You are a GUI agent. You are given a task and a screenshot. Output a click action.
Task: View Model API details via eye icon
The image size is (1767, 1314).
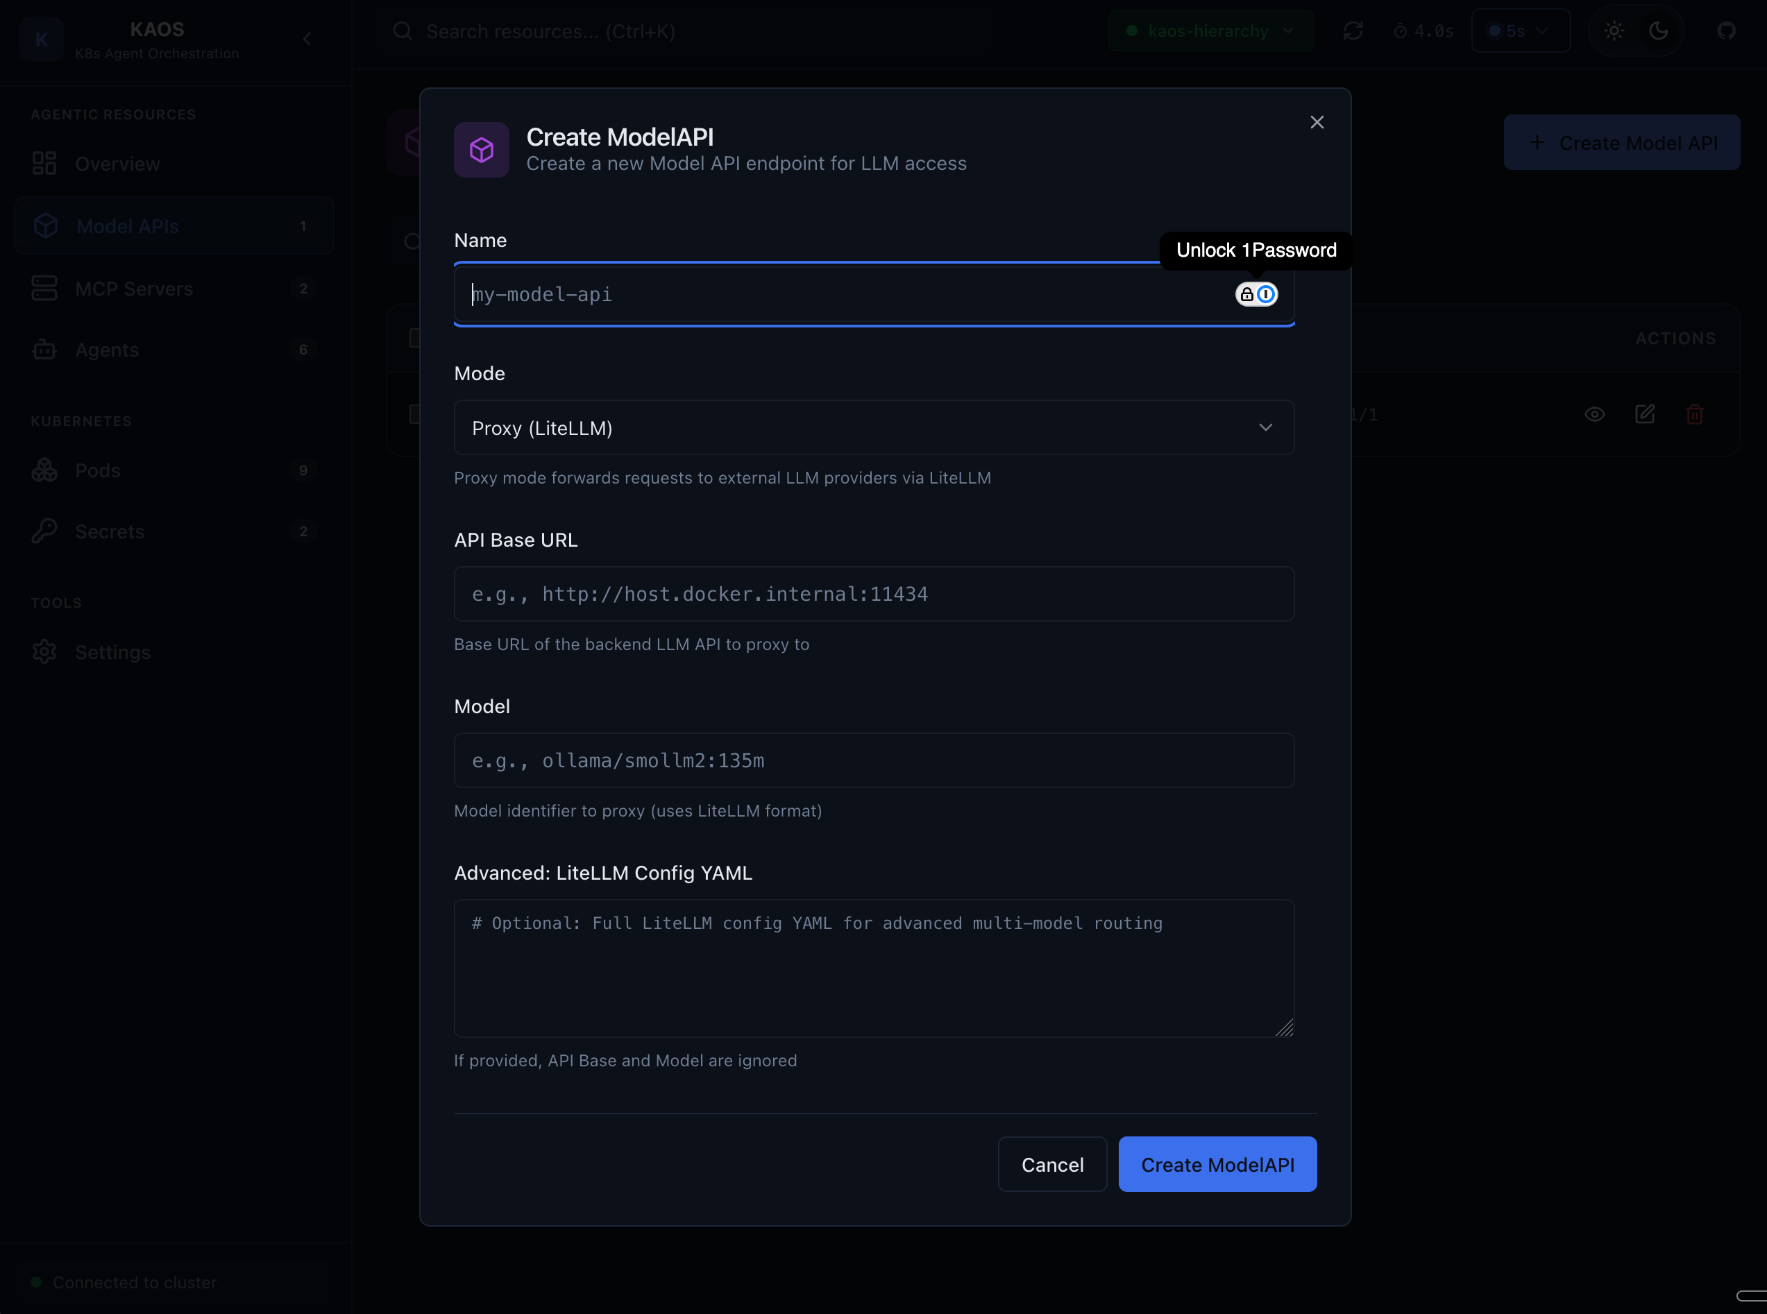tap(1594, 413)
